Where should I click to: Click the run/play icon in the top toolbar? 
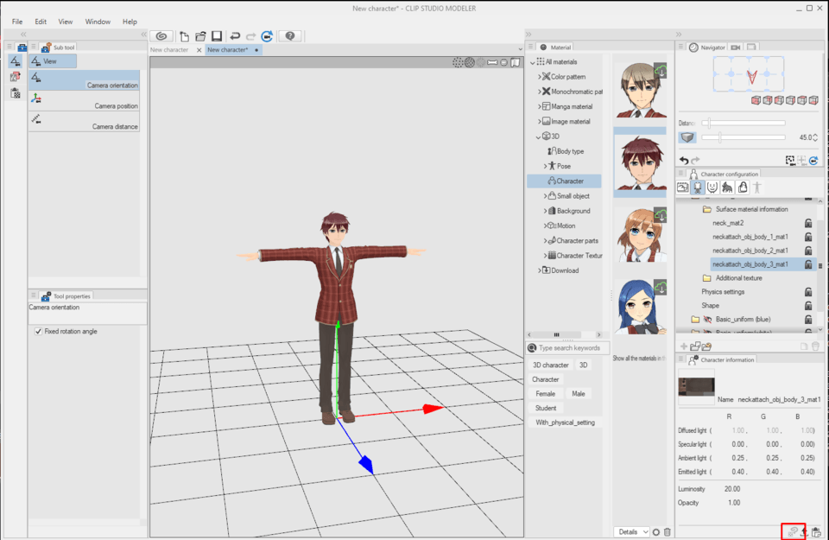(267, 35)
